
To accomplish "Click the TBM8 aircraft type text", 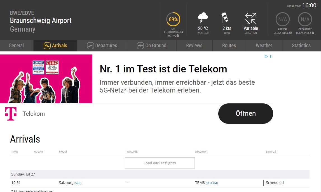I will click(200, 182).
